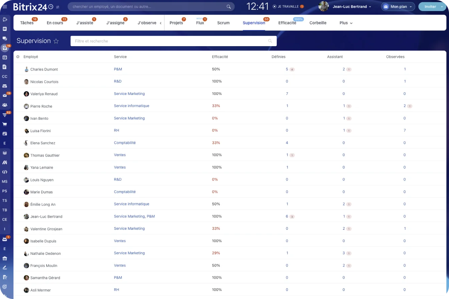The width and height of the screenshot is (449, 299).
Task: Open the Inviter button dropdown arrow
Action: 442,6
